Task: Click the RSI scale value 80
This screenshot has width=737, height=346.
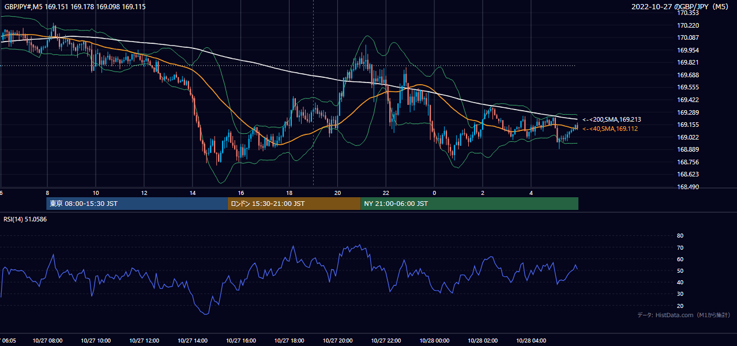Action: (x=680, y=236)
